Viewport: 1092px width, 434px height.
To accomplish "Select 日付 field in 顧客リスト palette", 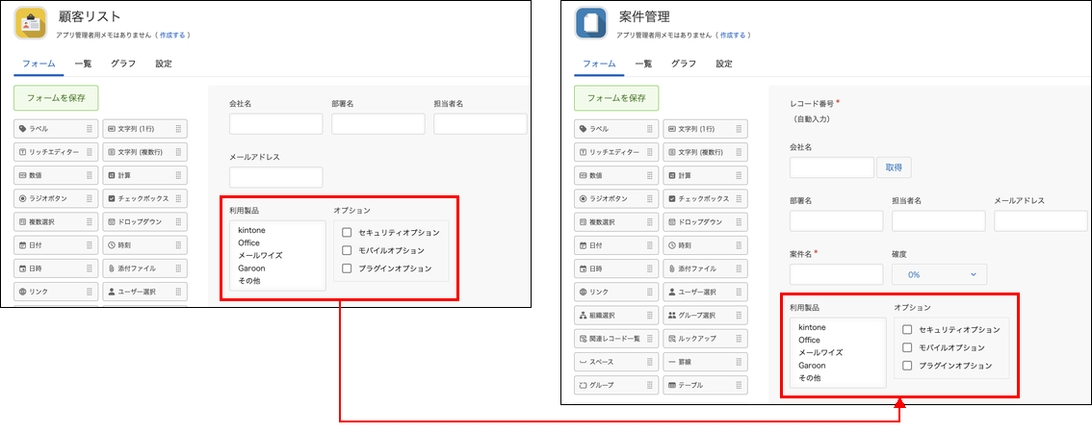I will coord(55,244).
